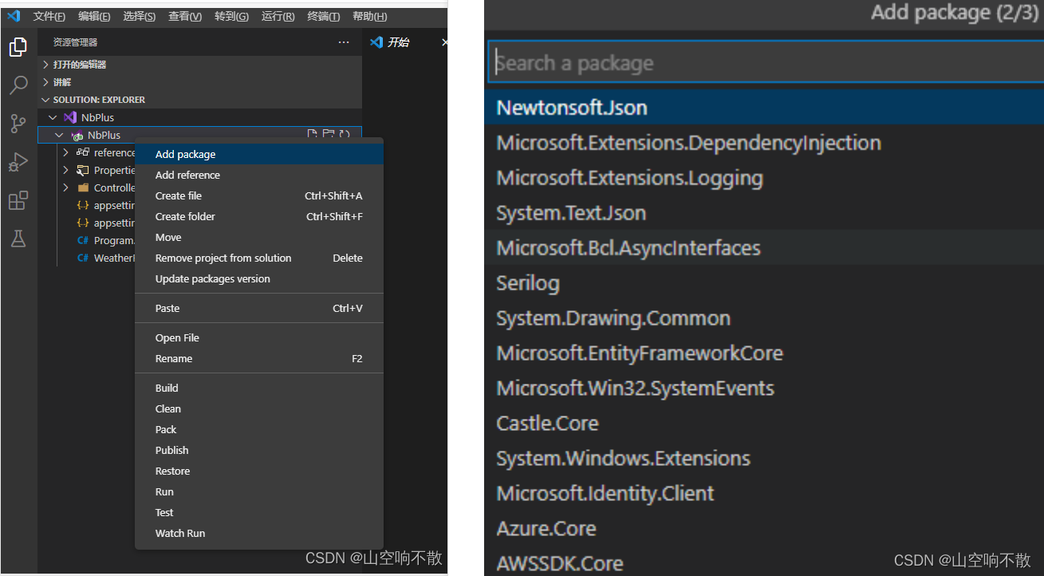
Task: Pick Microsoft.Extensions.DependencyInjection package
Action: 764,143
